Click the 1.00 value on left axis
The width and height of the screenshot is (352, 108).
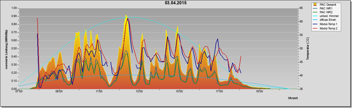(x=14, y=8)
